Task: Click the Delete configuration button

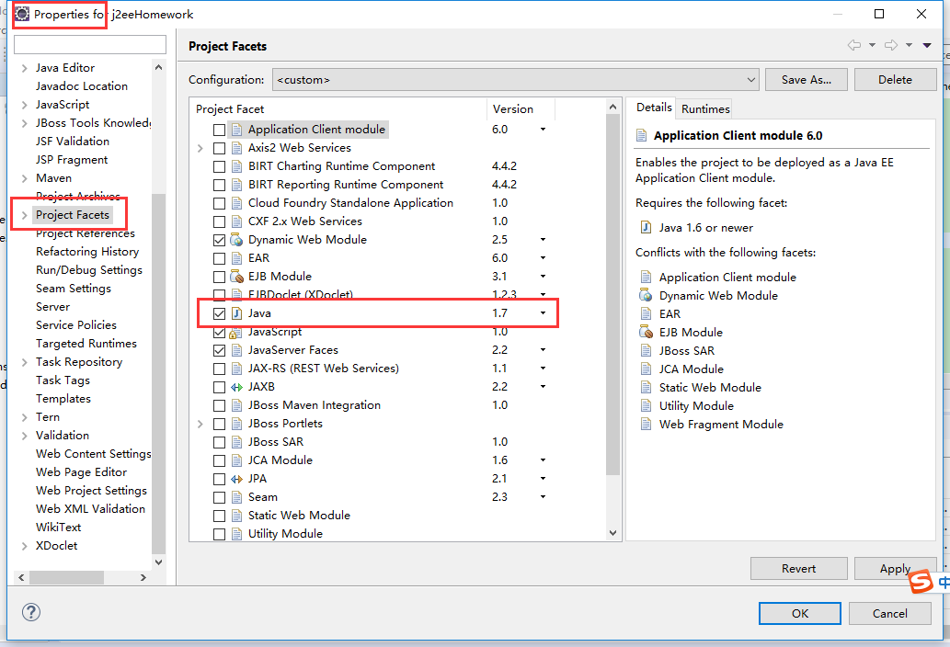Action: (895, 80)
